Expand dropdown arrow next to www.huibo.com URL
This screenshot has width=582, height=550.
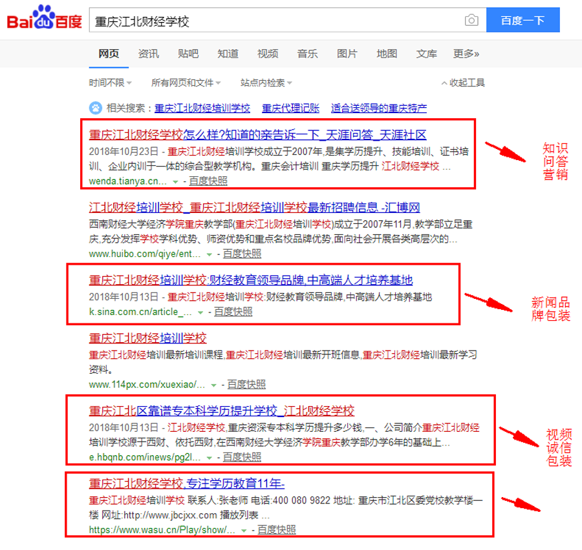pos(209,254)
